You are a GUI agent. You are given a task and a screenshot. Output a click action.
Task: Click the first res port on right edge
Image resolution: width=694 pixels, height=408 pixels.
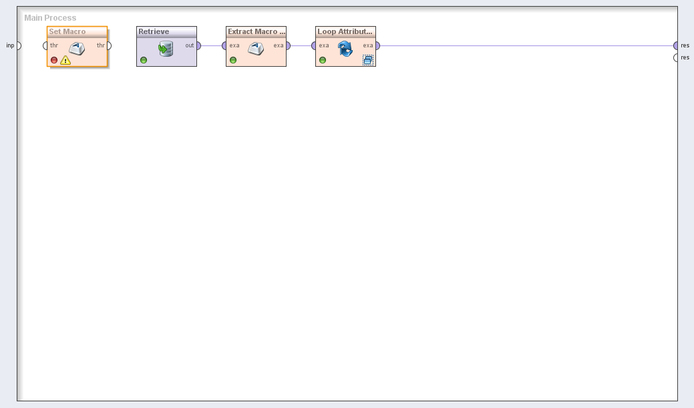(676, 45)
